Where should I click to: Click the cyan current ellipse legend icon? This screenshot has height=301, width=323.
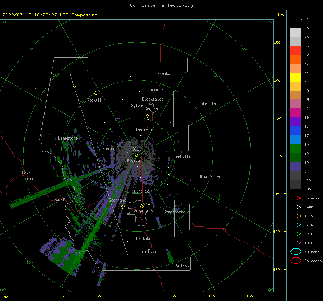coord(296,252)
